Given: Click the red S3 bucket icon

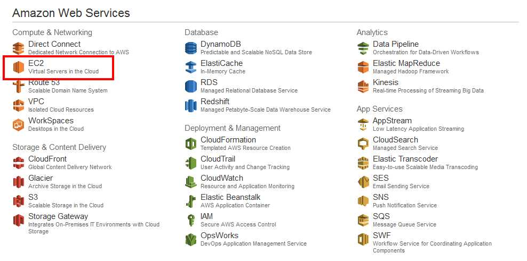Looking at the screenshot, I should (19, 201).
